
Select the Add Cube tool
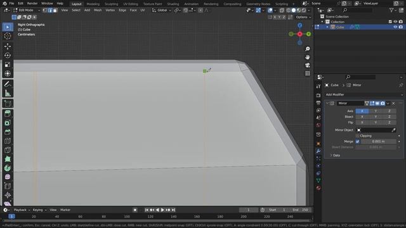click(x=8, y=104)
